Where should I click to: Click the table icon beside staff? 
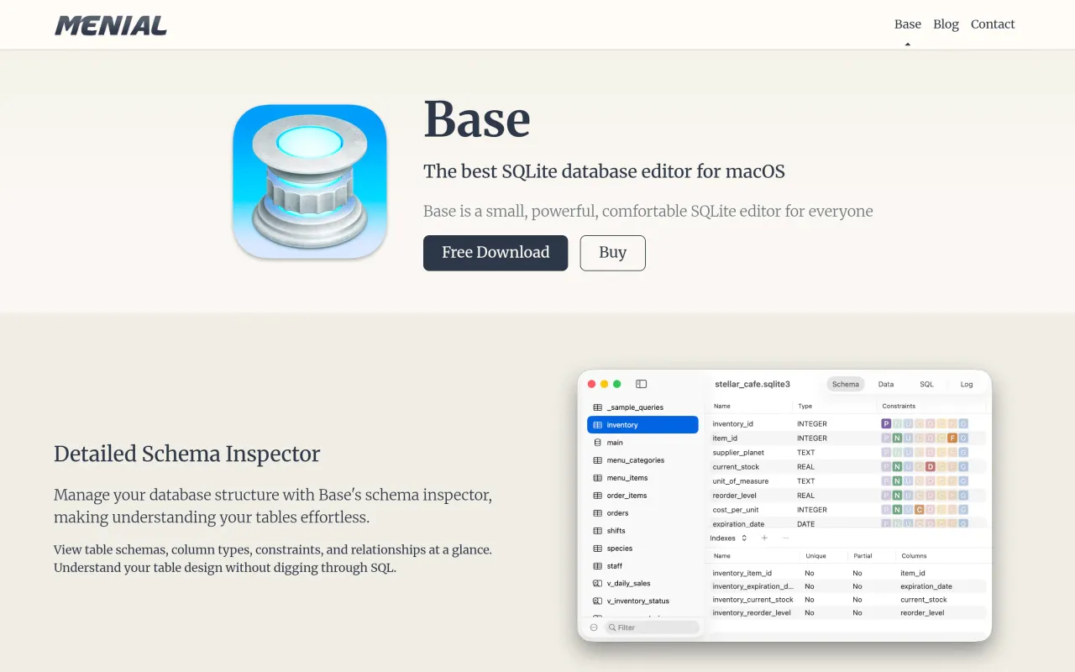(598, 566)
